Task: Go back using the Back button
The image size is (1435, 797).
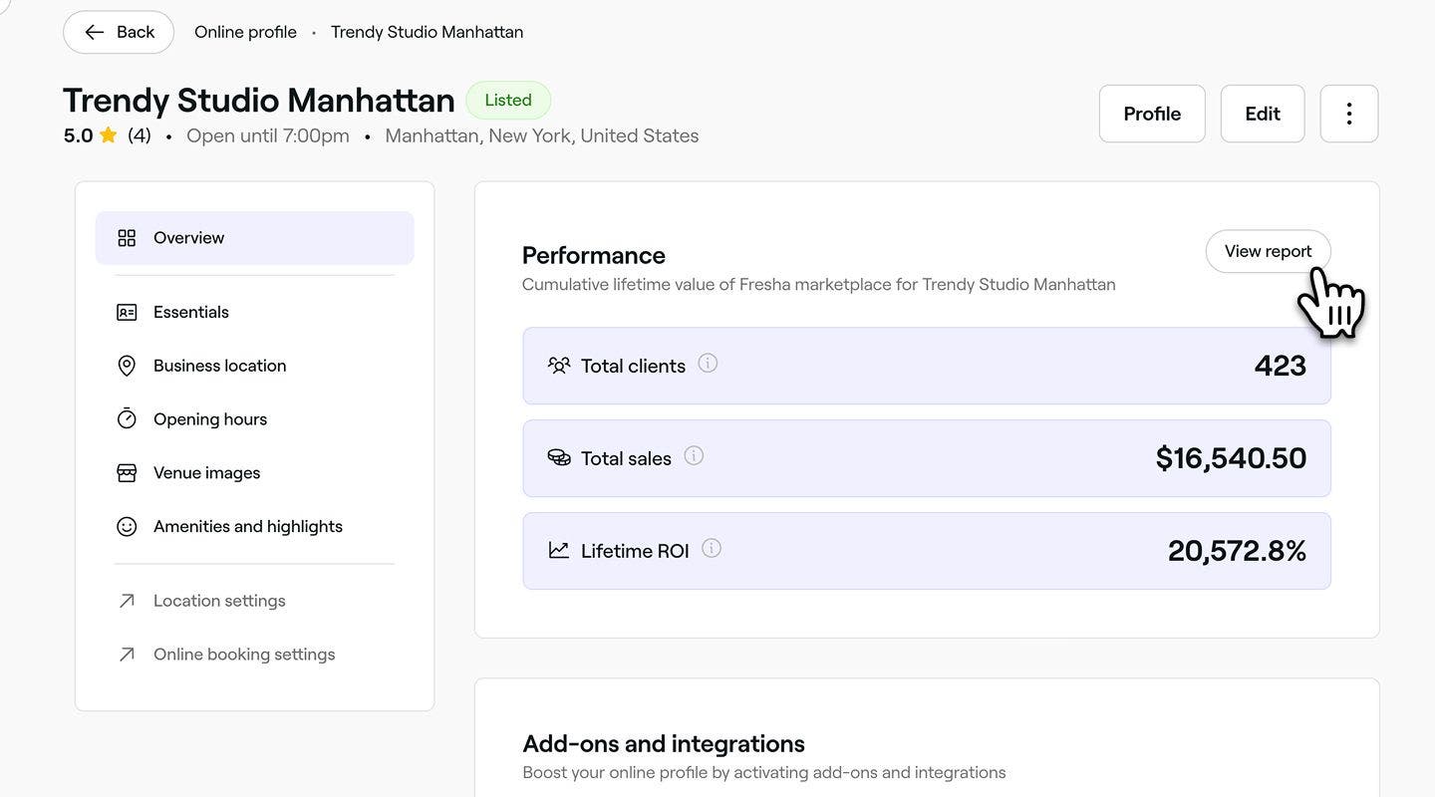Action: point(118,32)
